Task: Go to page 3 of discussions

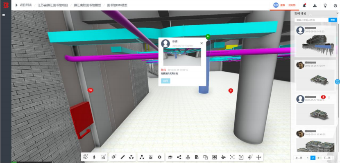Action: pyautogui.click(x=318, y=158)
